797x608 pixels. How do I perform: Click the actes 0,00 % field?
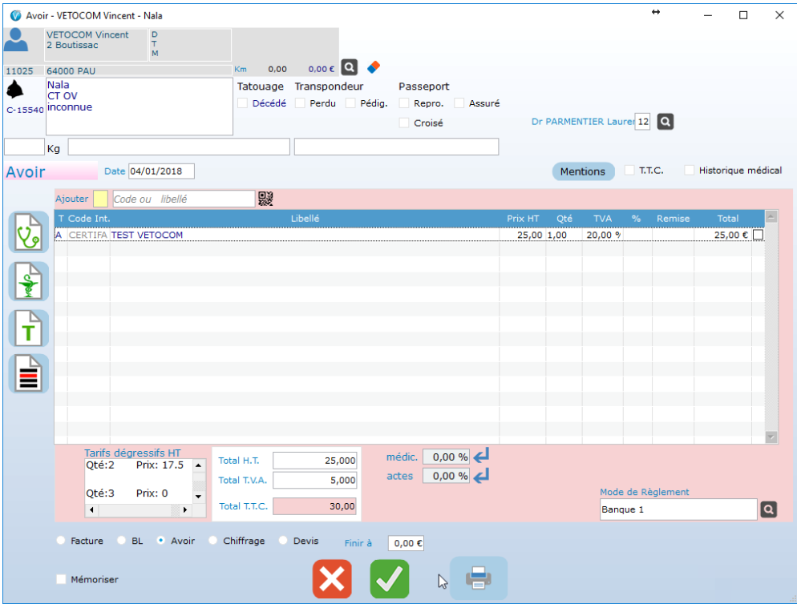(446, 476)
